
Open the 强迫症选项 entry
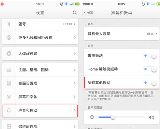[x=40, y=124]
